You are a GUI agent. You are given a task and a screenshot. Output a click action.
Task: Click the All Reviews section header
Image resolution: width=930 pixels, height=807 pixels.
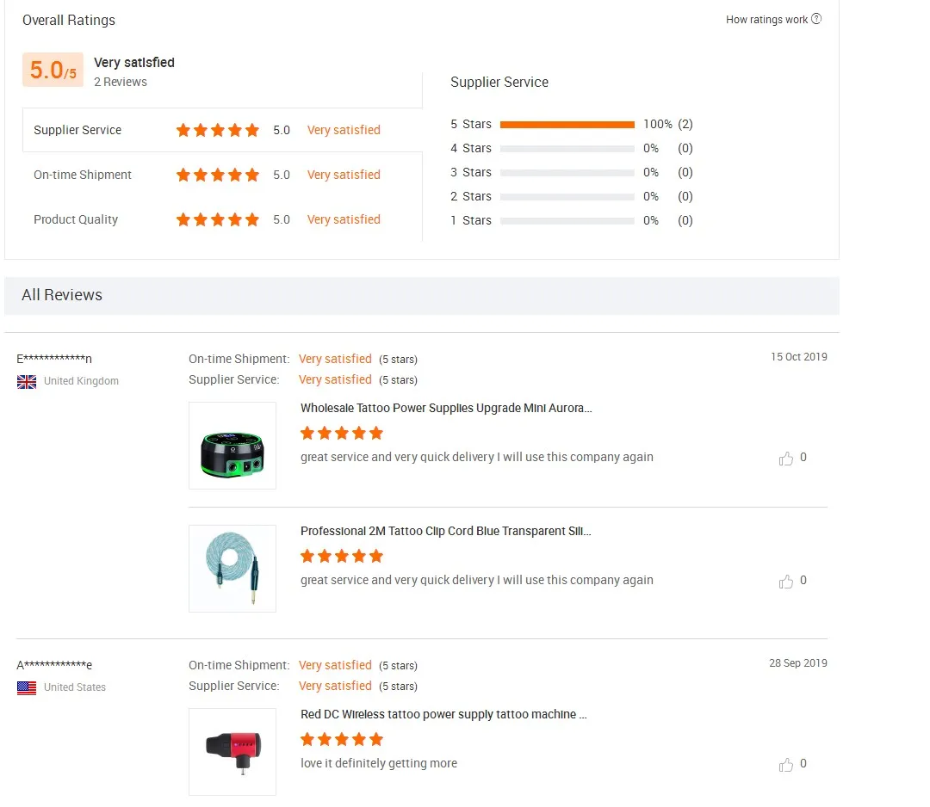(x=62, y=295)
